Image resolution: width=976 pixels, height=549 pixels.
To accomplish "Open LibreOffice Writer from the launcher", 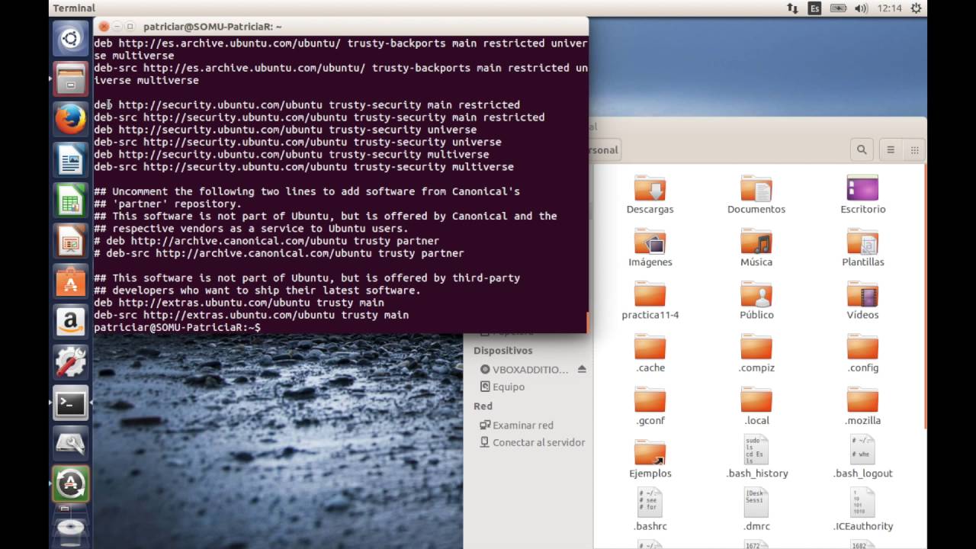I will [x=70, y=160].
